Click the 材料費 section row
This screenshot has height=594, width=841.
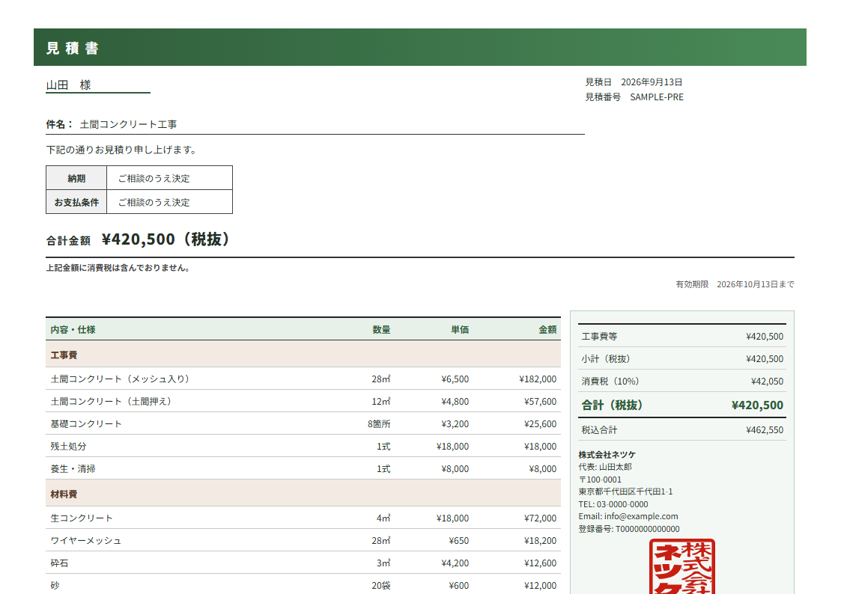tap(303, 494)
